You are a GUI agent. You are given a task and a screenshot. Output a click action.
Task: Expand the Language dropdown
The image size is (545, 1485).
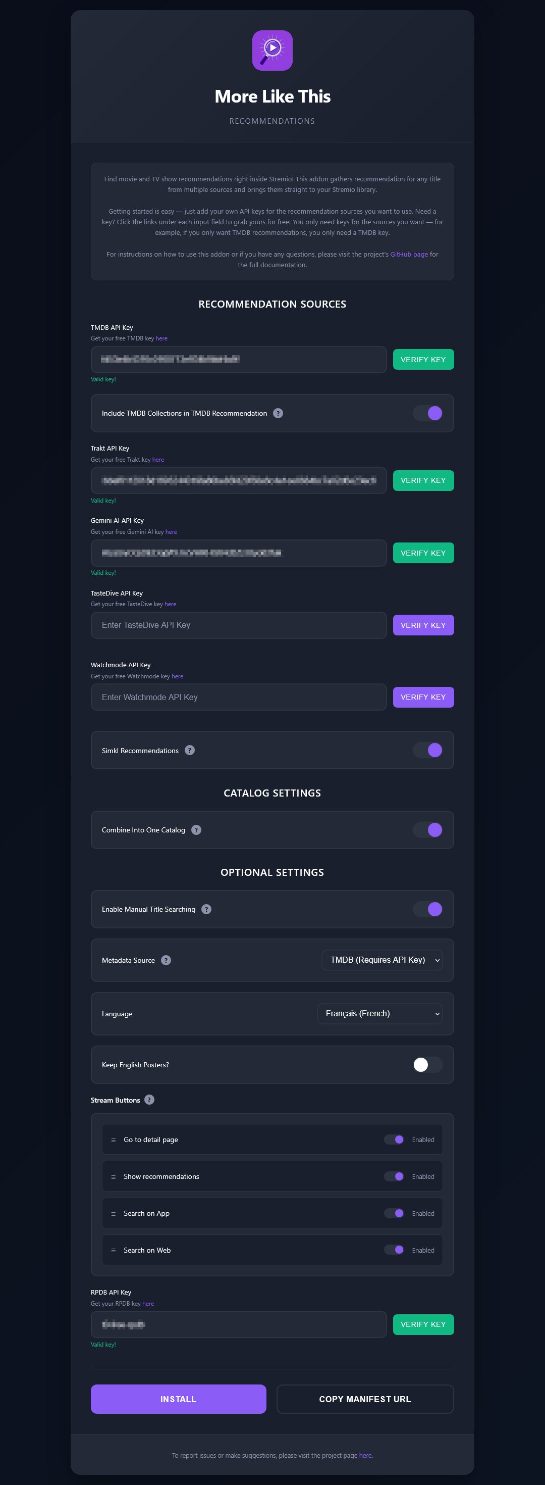click(x=379, y=1014)
